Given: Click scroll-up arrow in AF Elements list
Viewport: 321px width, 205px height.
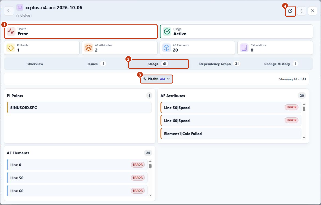Looking at the screenshot, I should tap(150, 161).
